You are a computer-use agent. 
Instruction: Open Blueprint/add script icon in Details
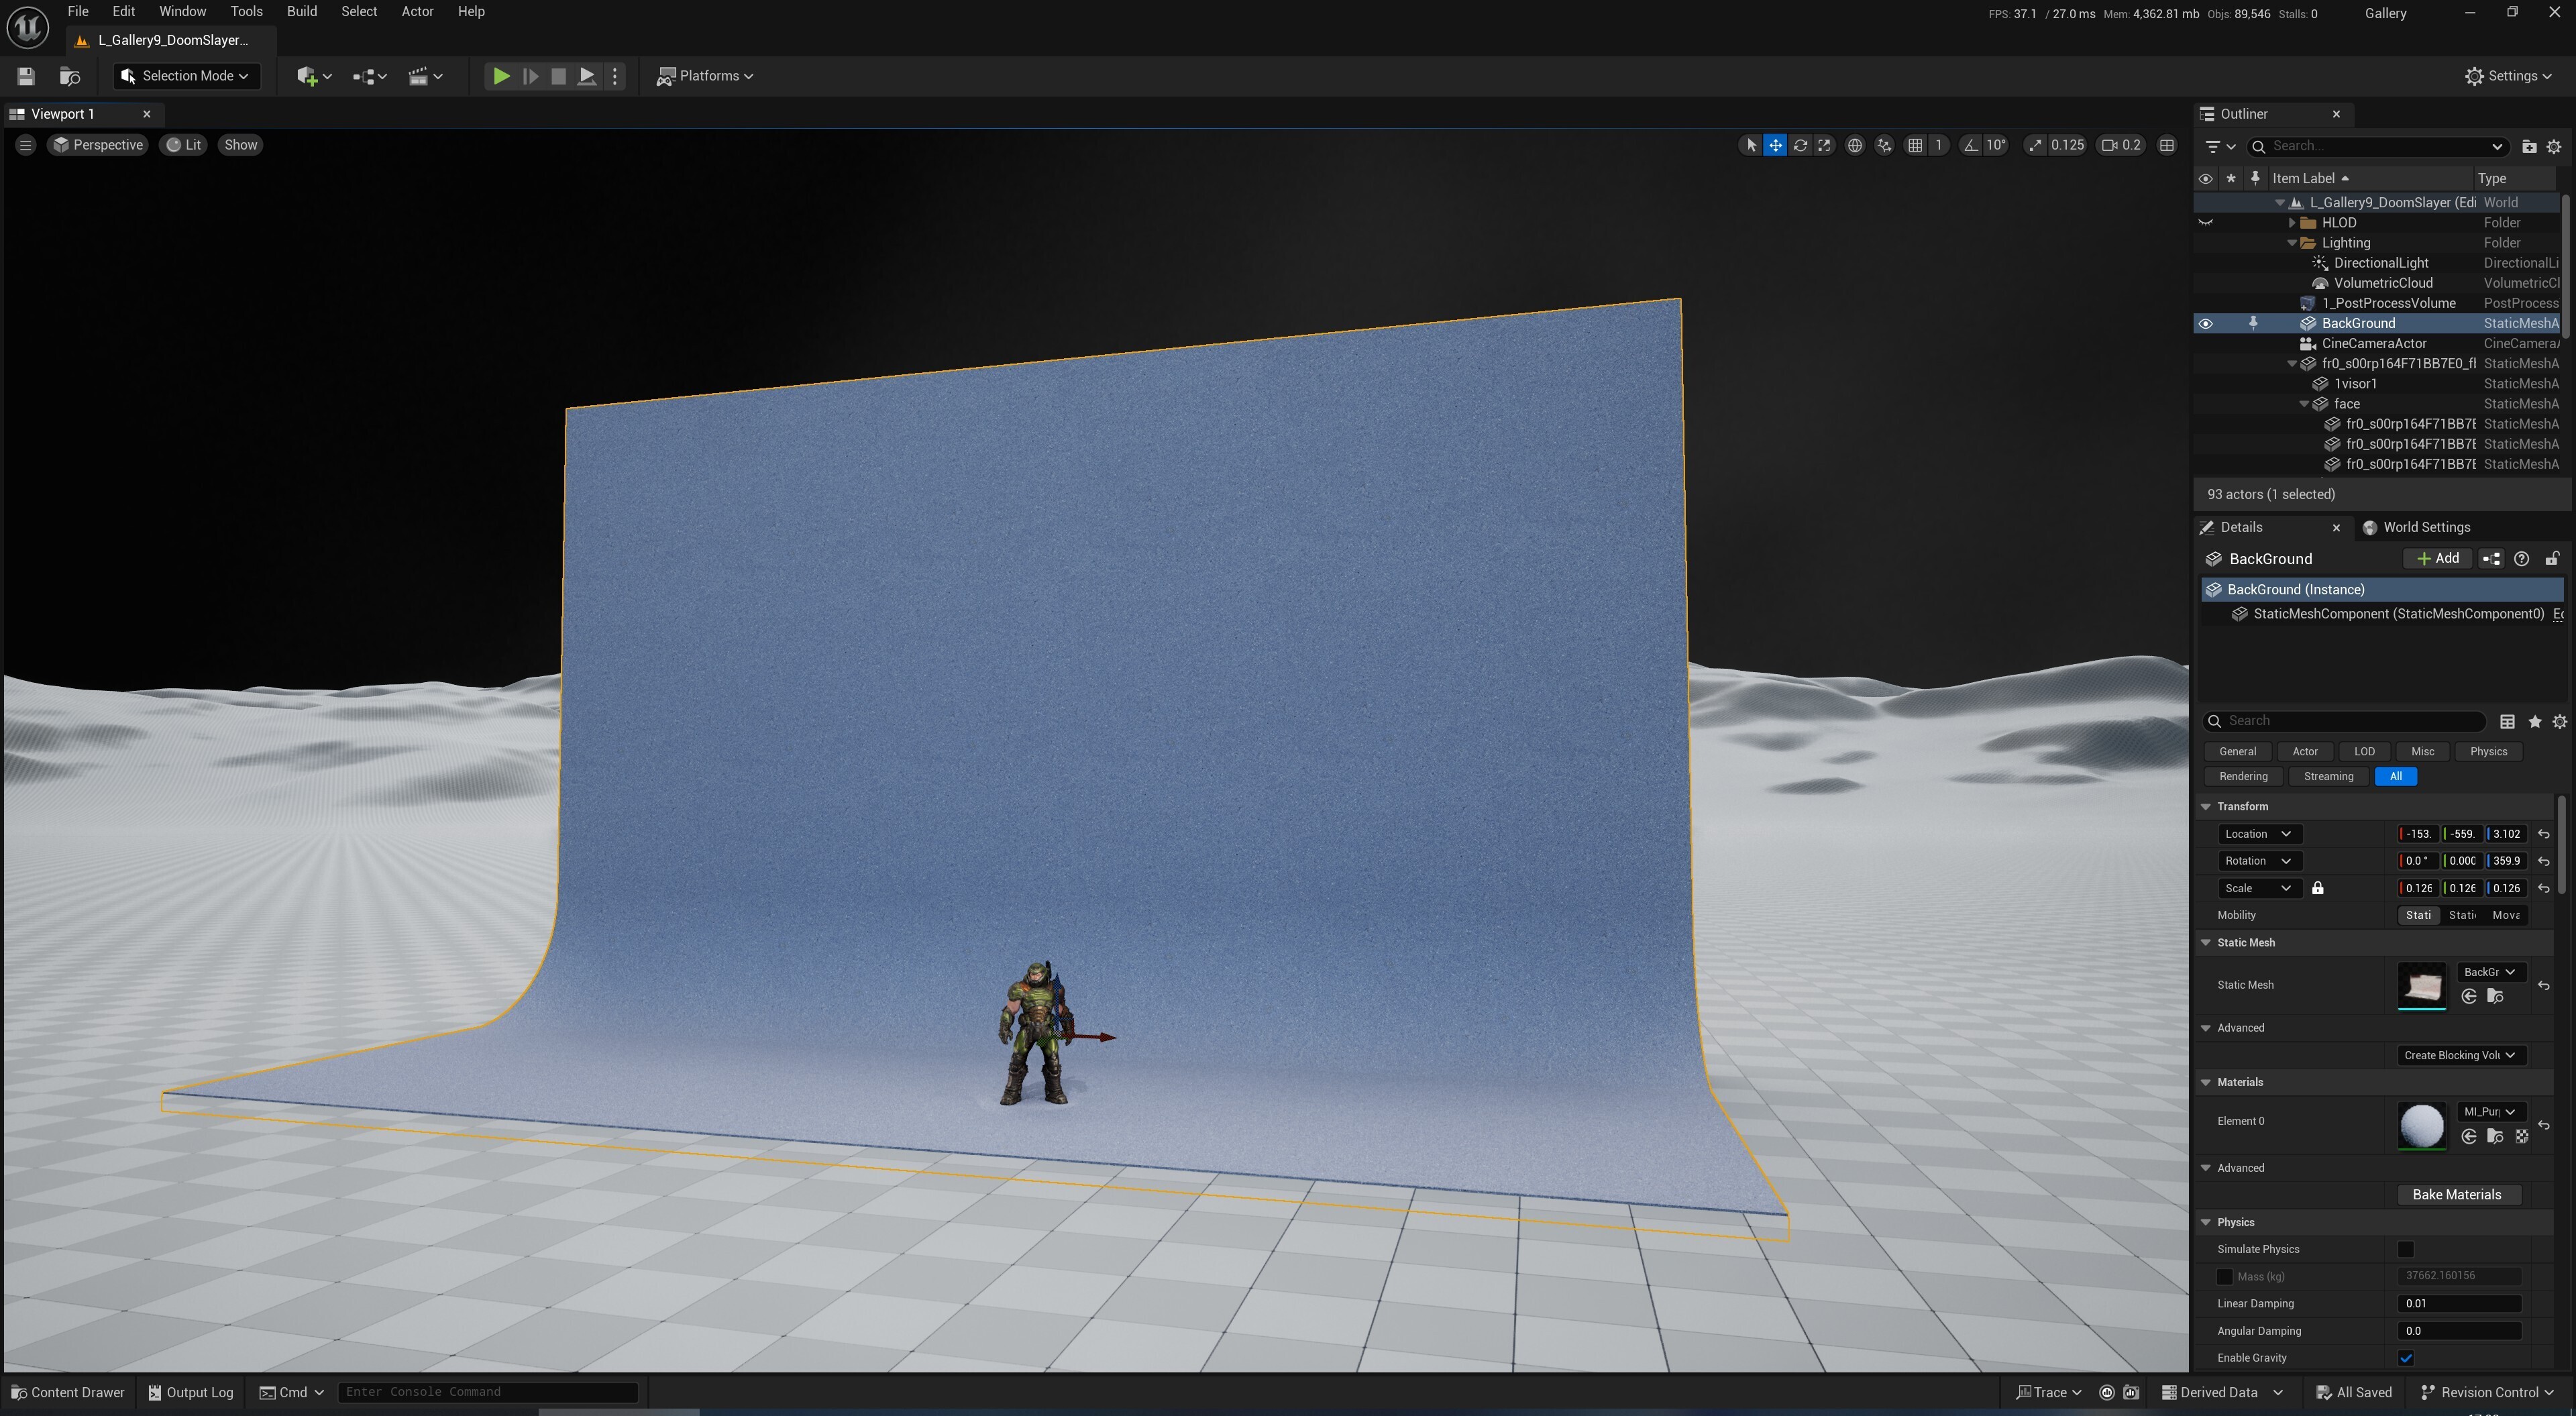tap(2491, 559)
